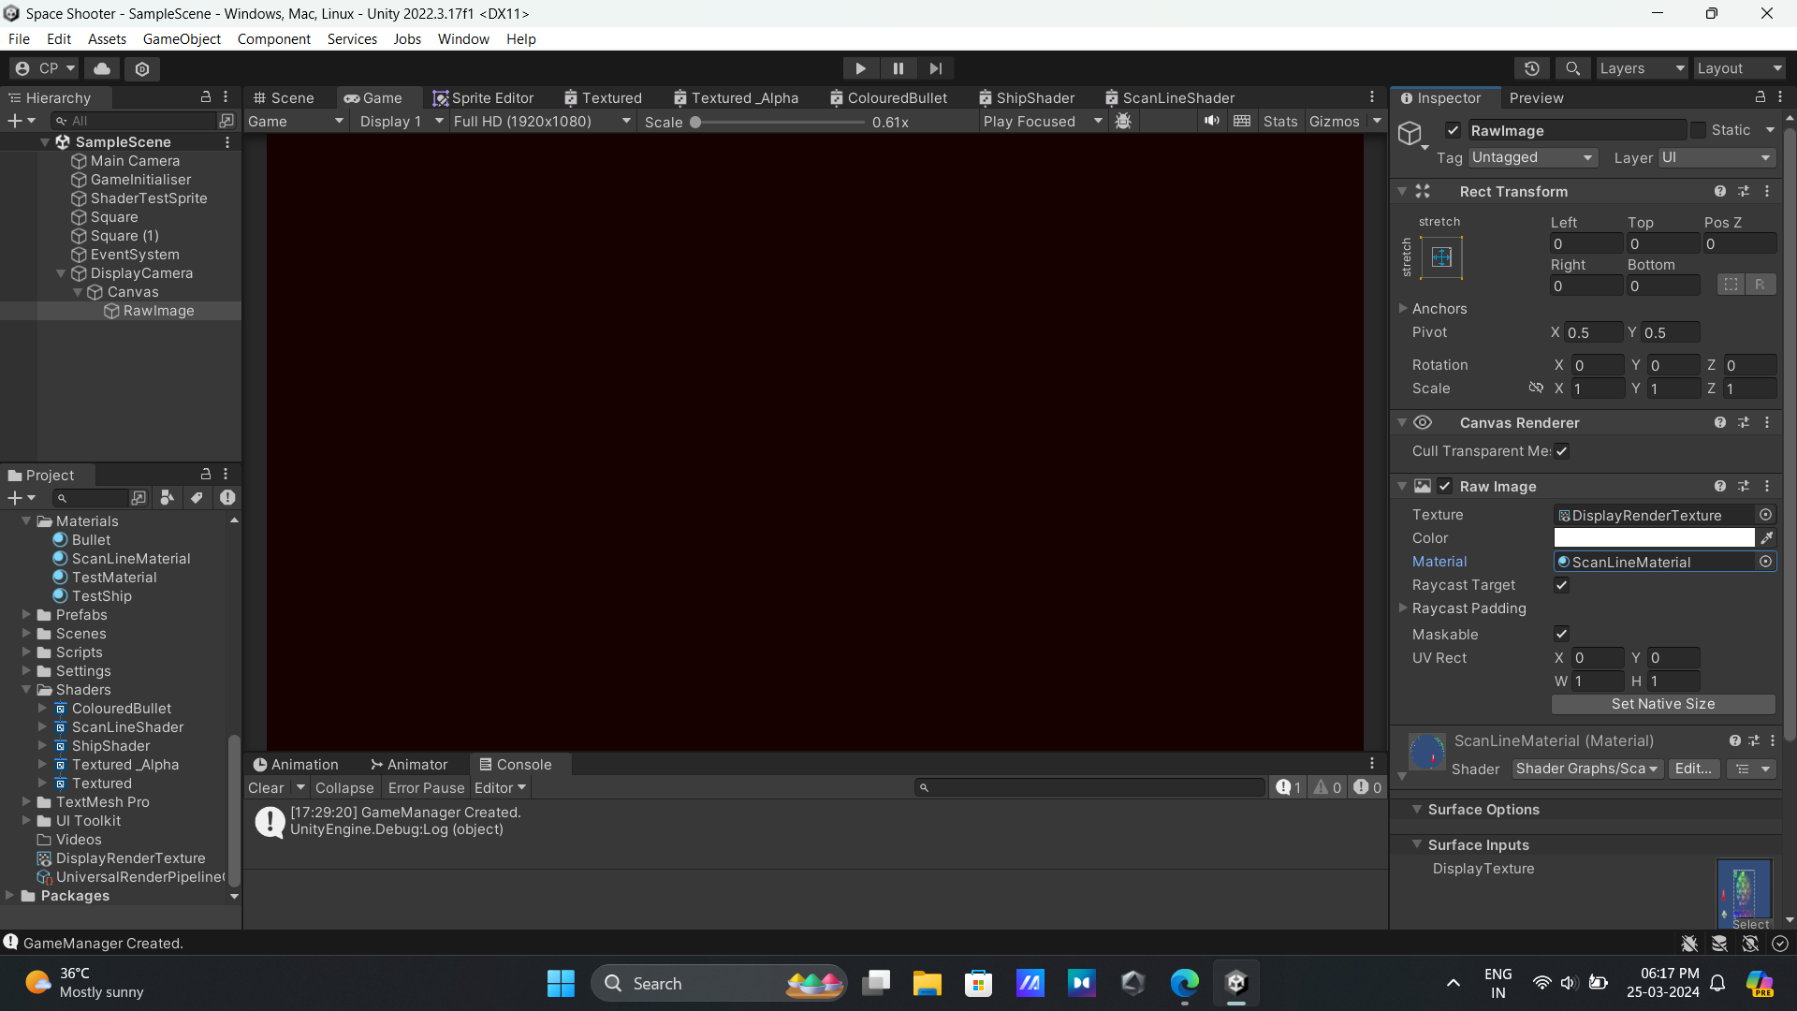The height and width of the screenshot is (1011, 1797).
Task: Click the plus icon to create new GameObject
Action: [15, 121]
